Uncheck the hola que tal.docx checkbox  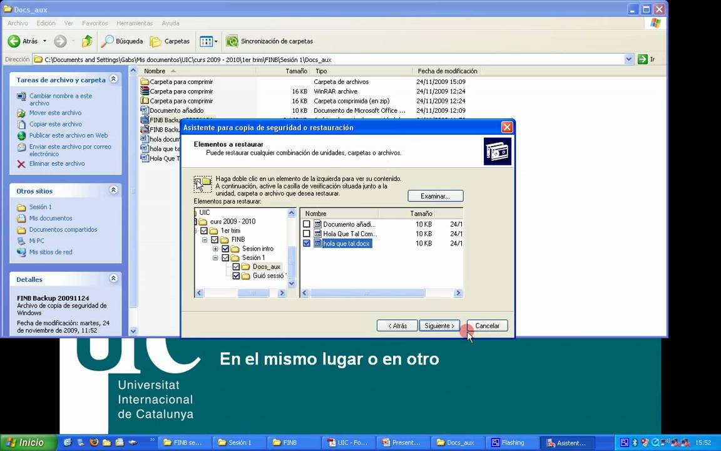pos(307,244)
